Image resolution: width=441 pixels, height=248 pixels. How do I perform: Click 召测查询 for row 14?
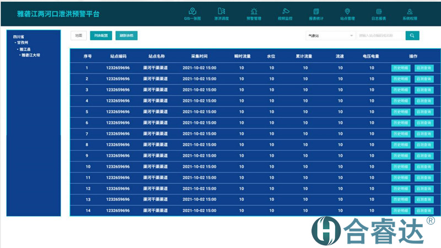click(424, 211)
